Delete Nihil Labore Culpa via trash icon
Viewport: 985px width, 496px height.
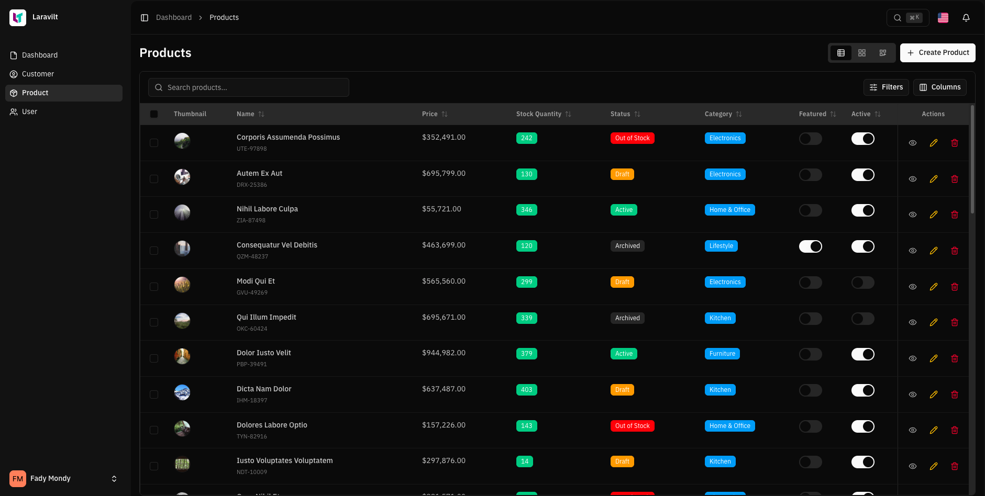[954, 215]
